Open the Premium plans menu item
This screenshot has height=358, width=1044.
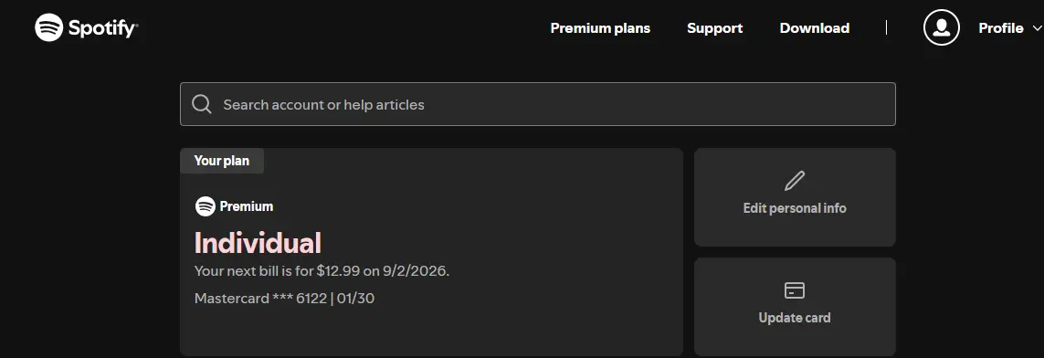coord(600,28)
